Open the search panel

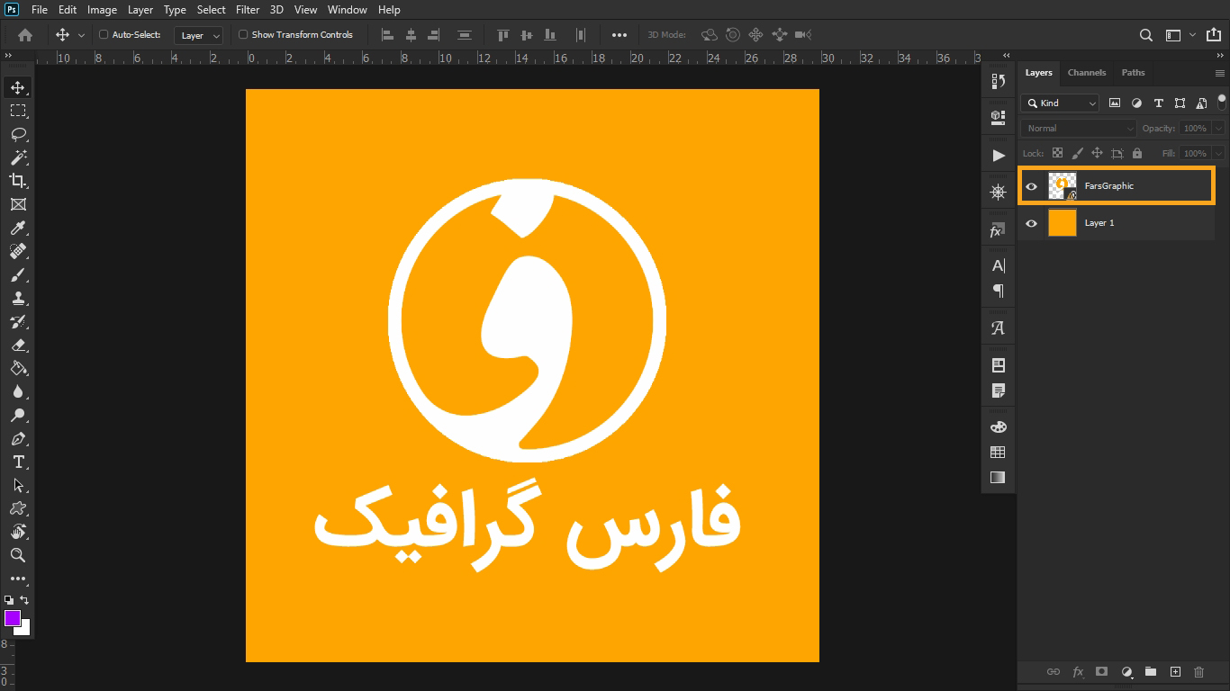(x=1145, y=34)
